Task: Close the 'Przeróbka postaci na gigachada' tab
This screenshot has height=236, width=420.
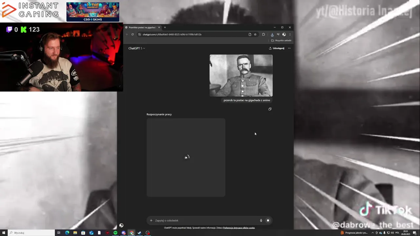Action: pos(159,28)
